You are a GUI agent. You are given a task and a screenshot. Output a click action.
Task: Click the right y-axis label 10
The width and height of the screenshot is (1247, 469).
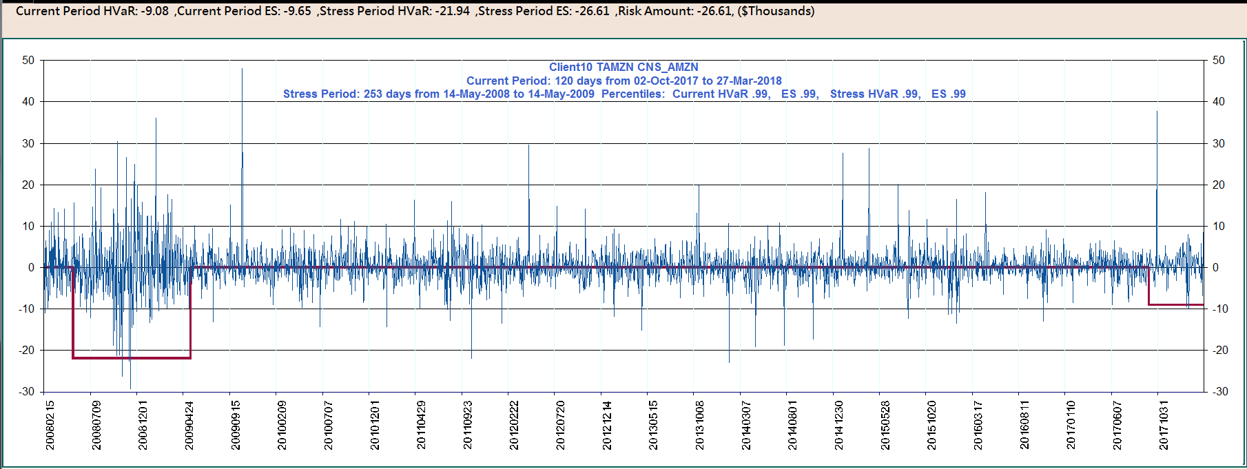pyautogui.click(x=1219, y=226)
